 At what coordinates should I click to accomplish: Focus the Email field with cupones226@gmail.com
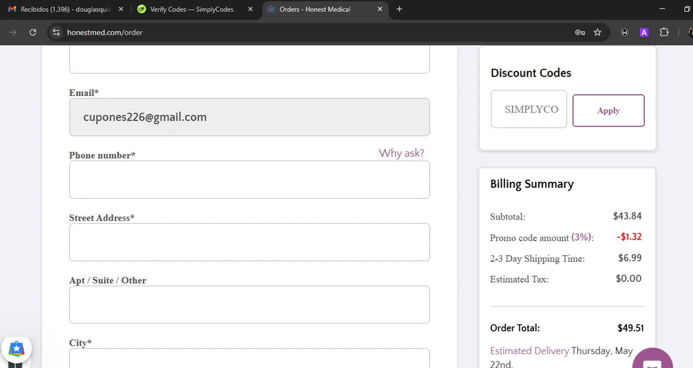(x=249, y=117)
